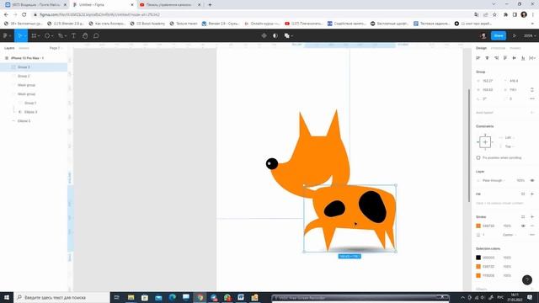Click the last orange selection color swatch
The image size is (539, 303).
click(478, 275)
